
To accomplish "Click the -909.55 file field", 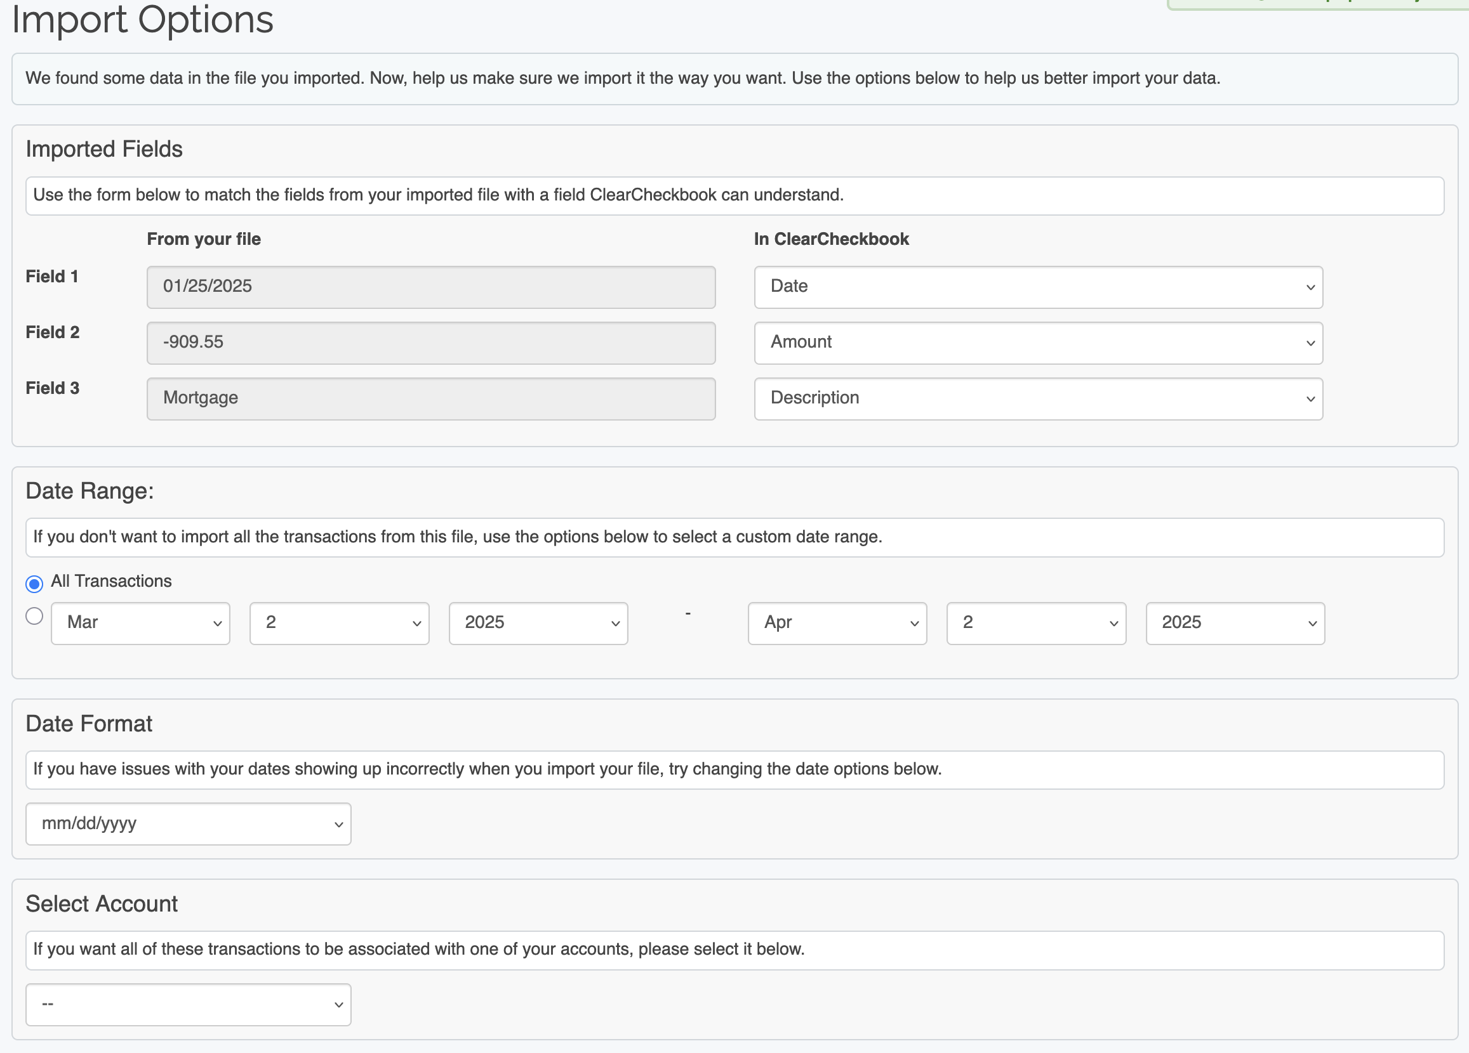I will pyautogui.click(x=430, y=343).
